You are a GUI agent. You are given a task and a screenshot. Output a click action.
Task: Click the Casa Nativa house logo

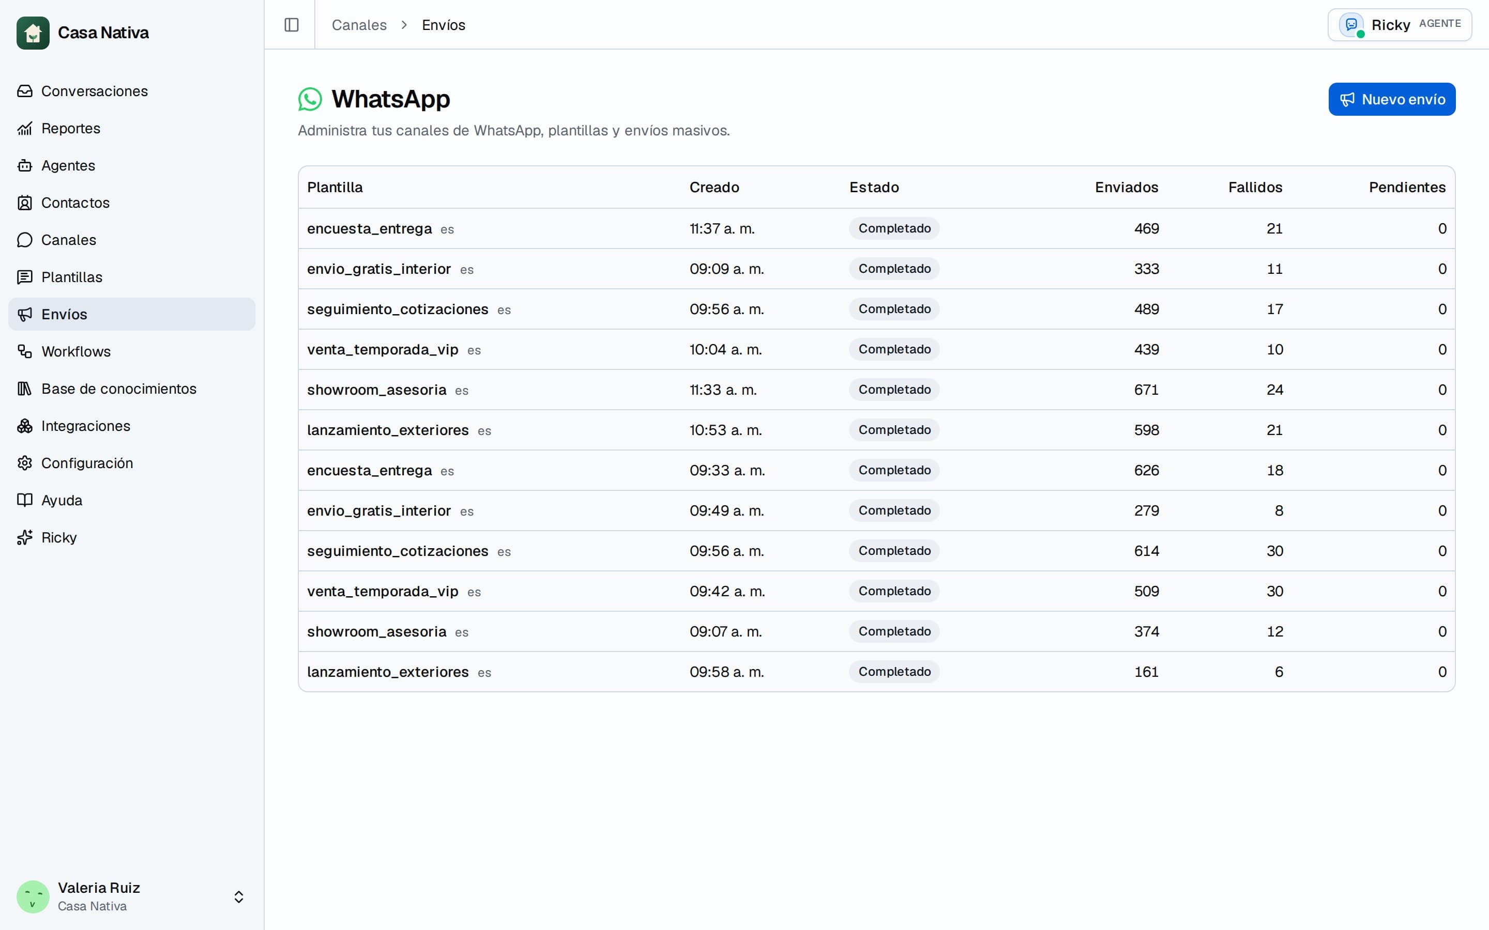(33, 33)
